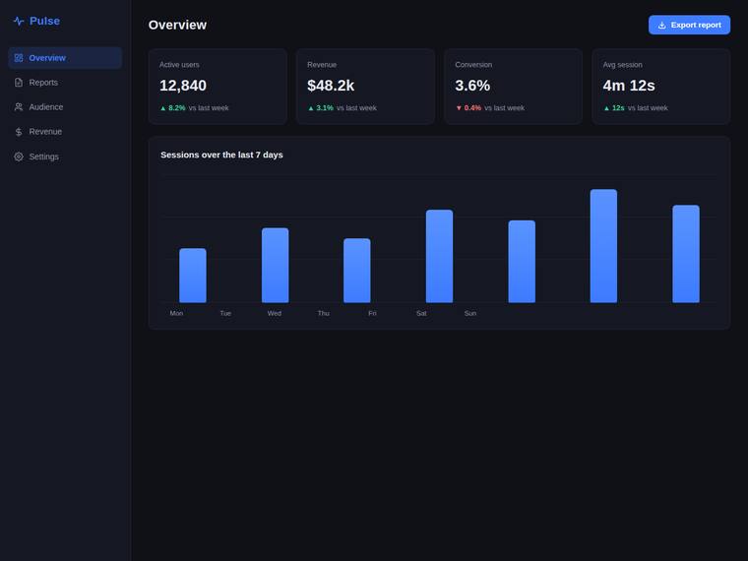
Task: Go to the Audience section
Action: point(65,107)
